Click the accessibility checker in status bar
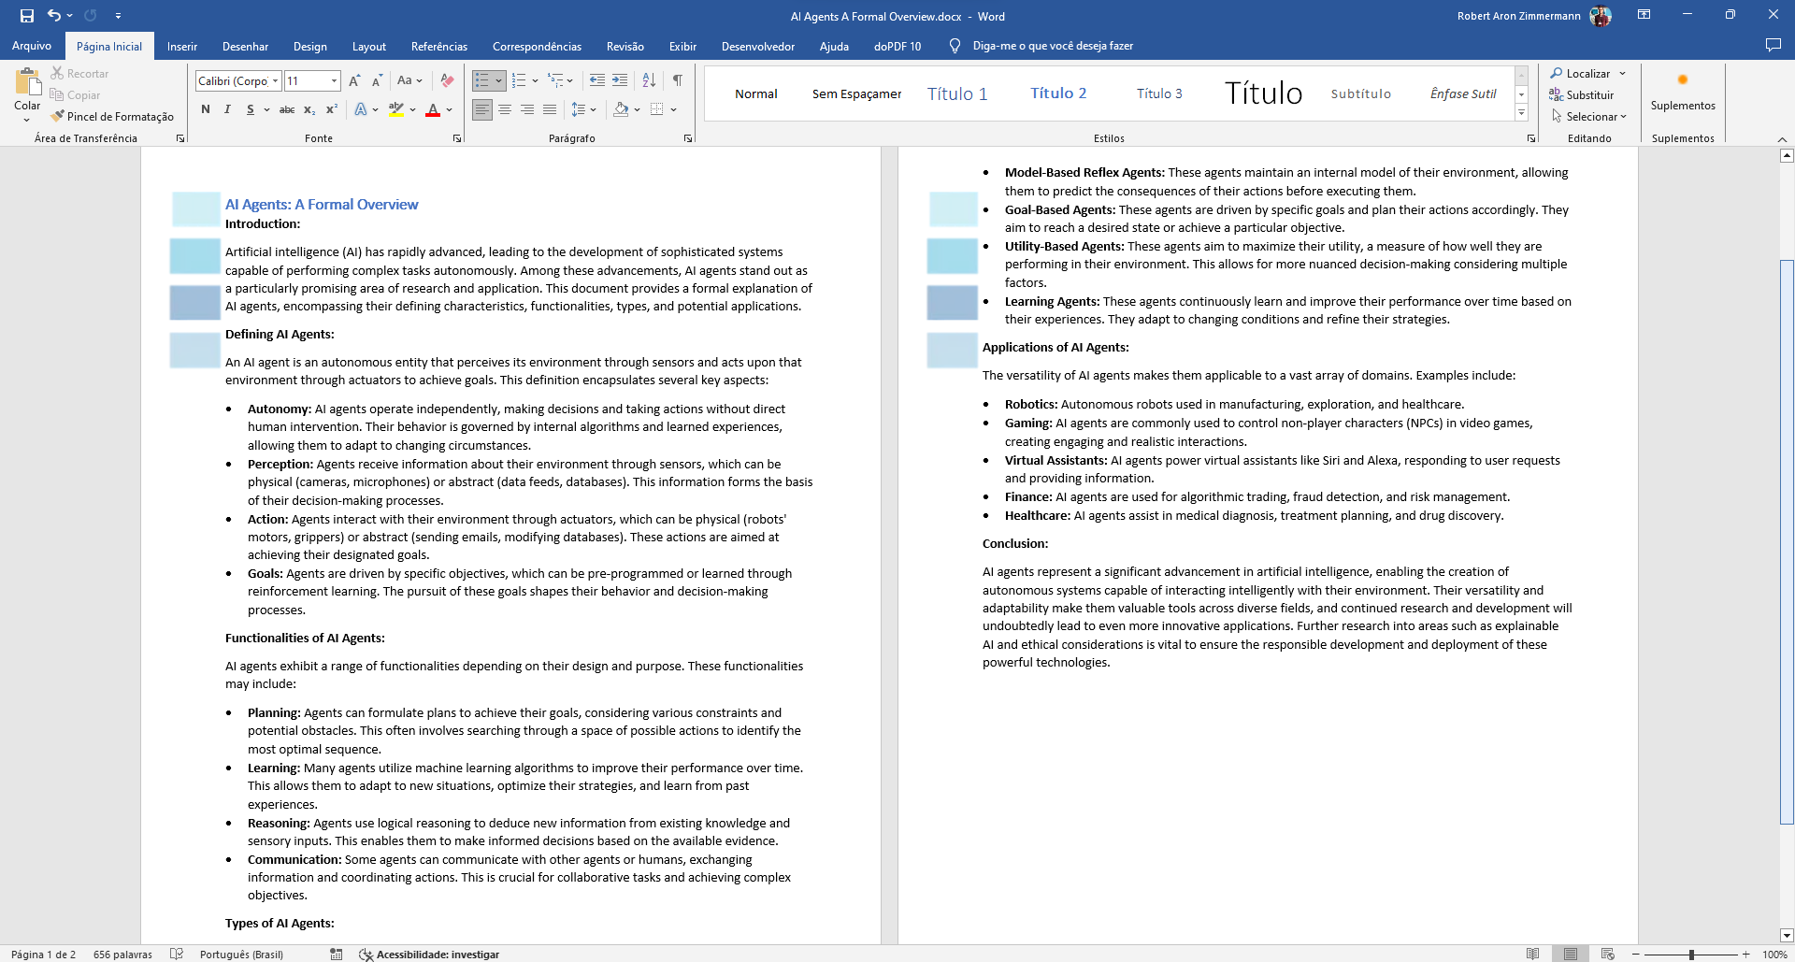This screenshot has width=1795, height=962. pos(429,954)
